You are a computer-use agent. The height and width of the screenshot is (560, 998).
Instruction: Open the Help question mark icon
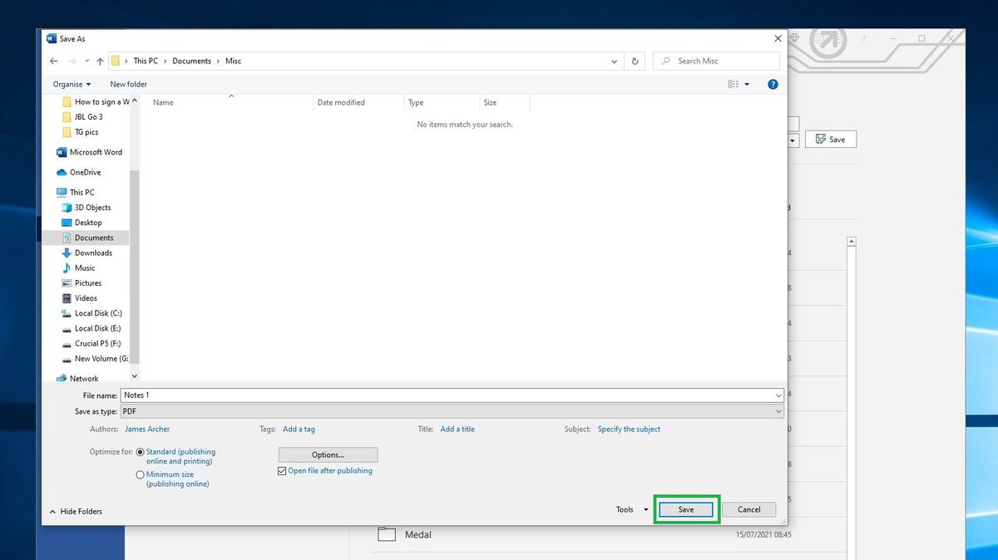[772, 84]
